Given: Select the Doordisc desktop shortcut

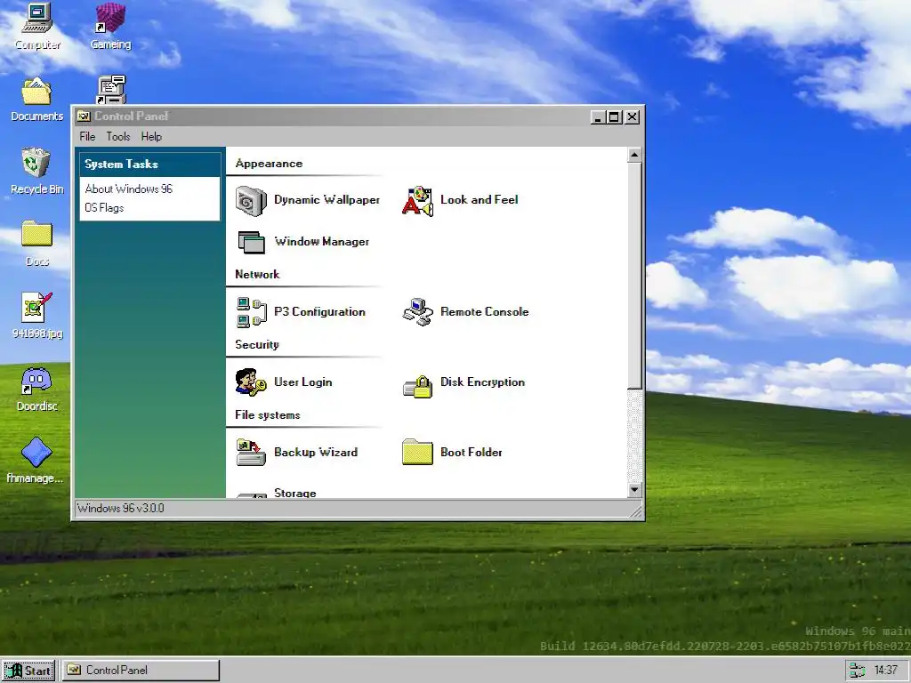Looking at the screenshot, I should 36,382.
